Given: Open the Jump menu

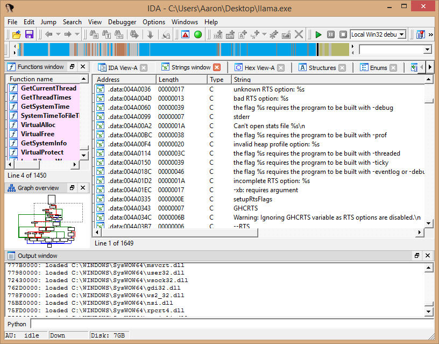Looking at the screenshot, I should click(48, 22).
